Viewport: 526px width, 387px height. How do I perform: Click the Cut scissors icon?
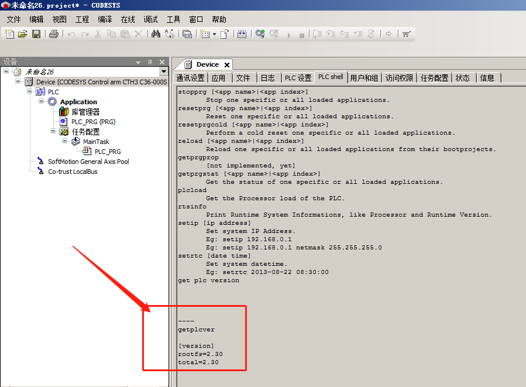click(98, 34)
